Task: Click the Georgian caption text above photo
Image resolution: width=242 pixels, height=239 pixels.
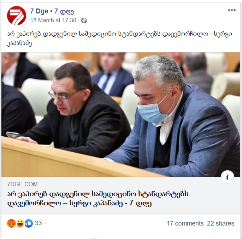Action: [120, 38]
